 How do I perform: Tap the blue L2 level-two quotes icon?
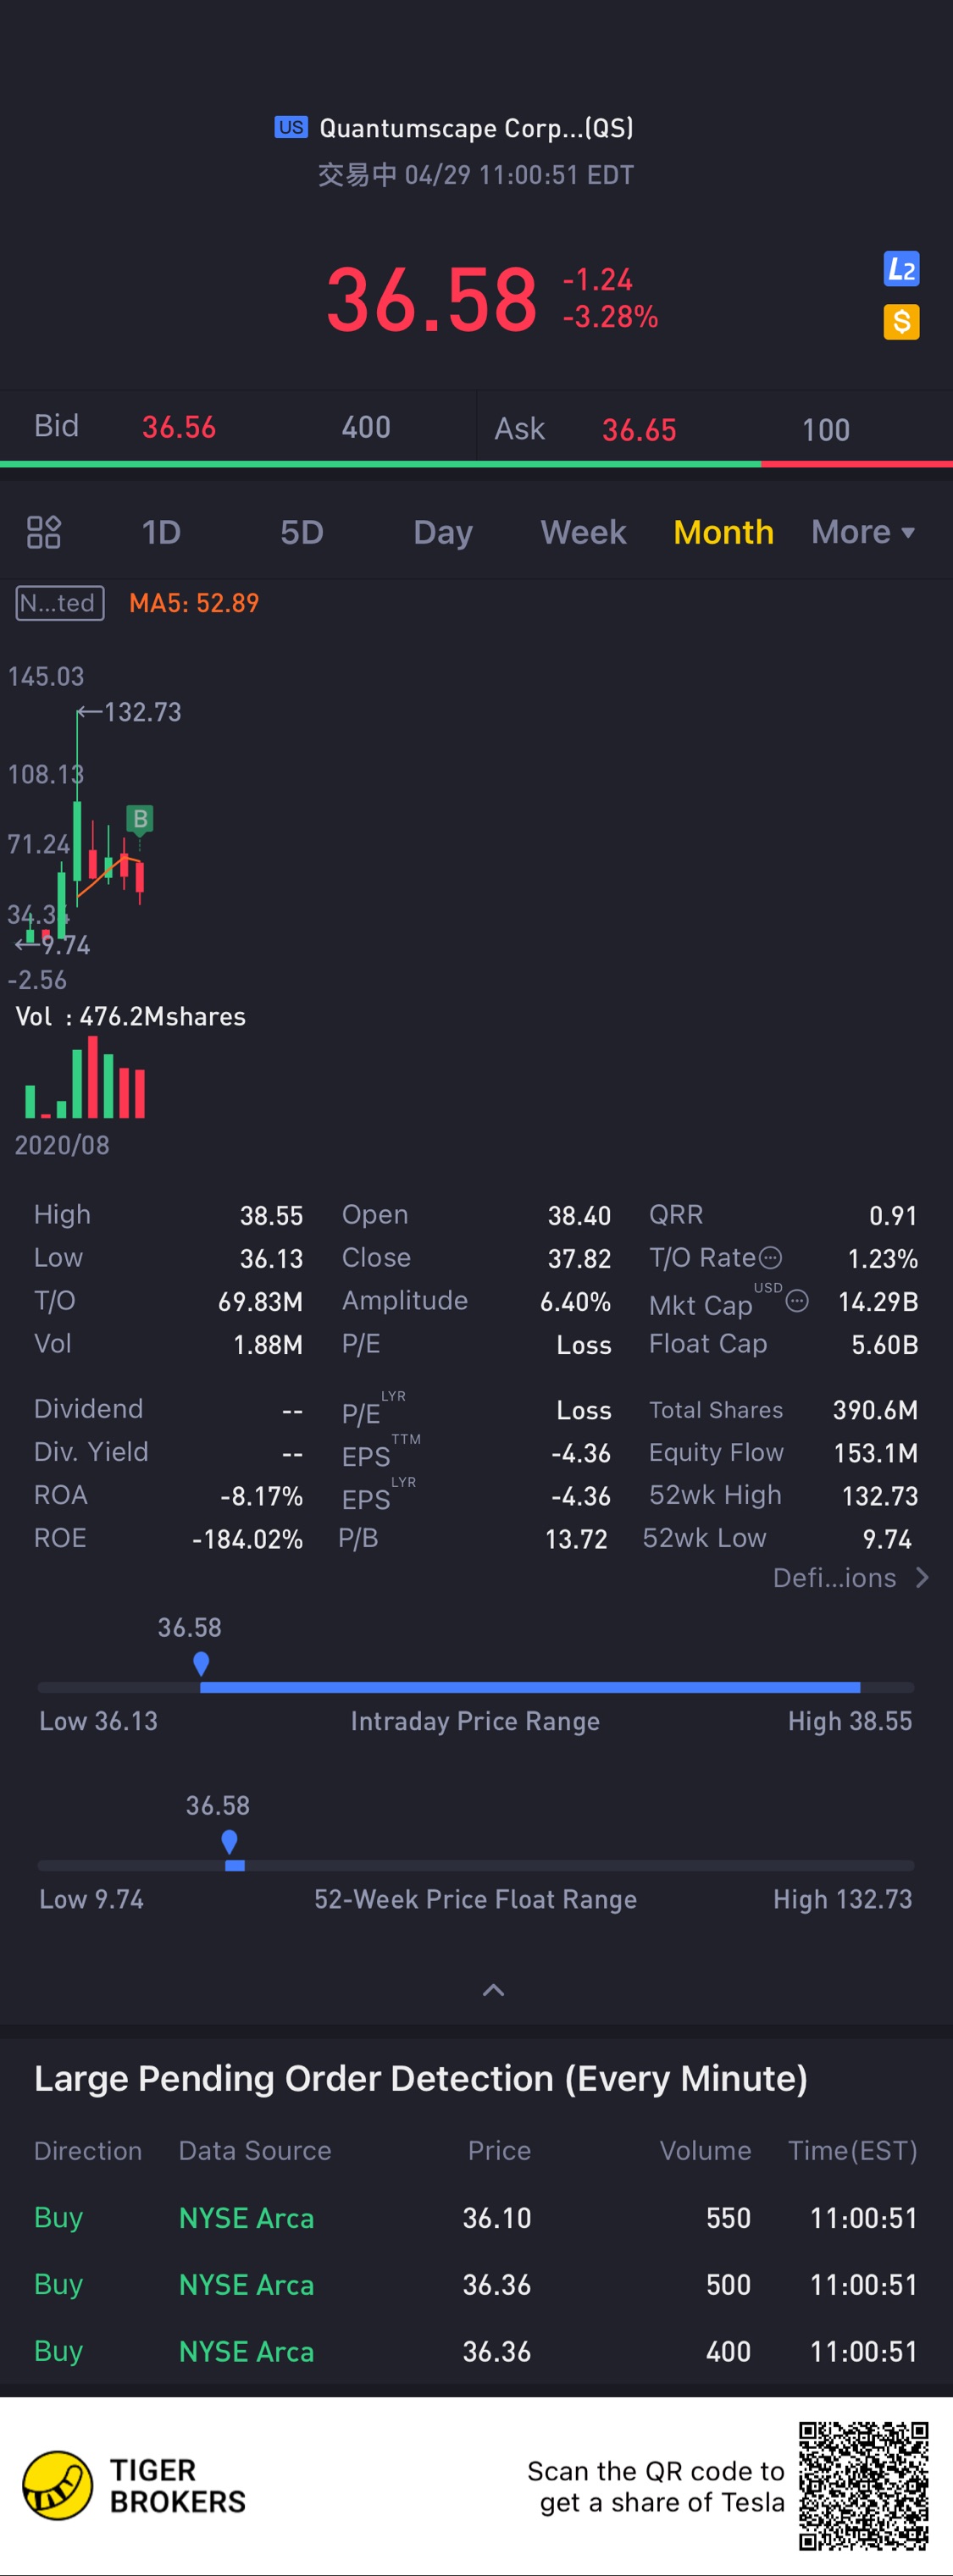point(901,269)
